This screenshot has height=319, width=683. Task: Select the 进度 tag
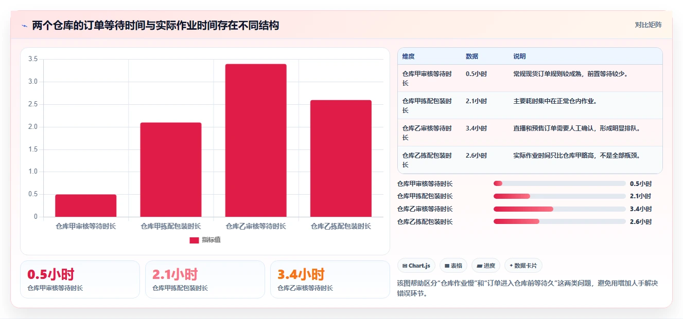[486, 266]
